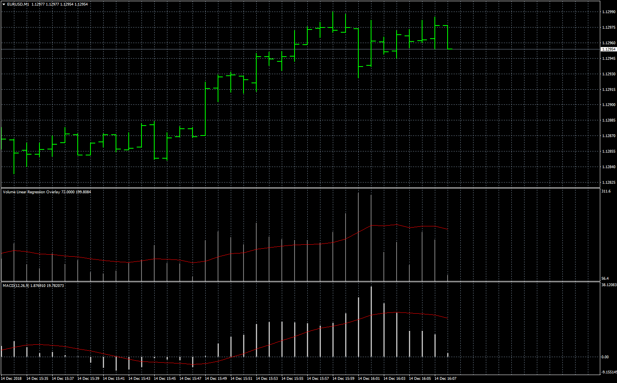Screen dimensions: 617x383
Task: Click the 14 Dec 15:49 time label
Action: pyautogui.click(x=216, y=379)
